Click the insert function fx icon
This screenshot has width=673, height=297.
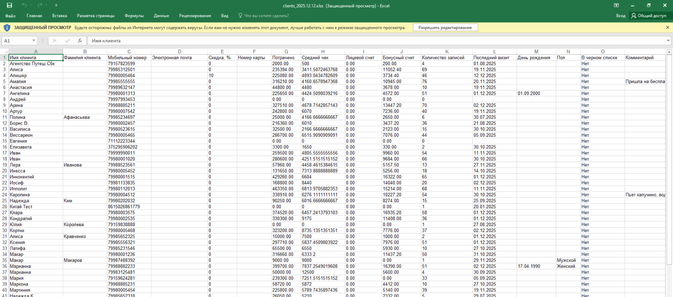tap(80, 41)
